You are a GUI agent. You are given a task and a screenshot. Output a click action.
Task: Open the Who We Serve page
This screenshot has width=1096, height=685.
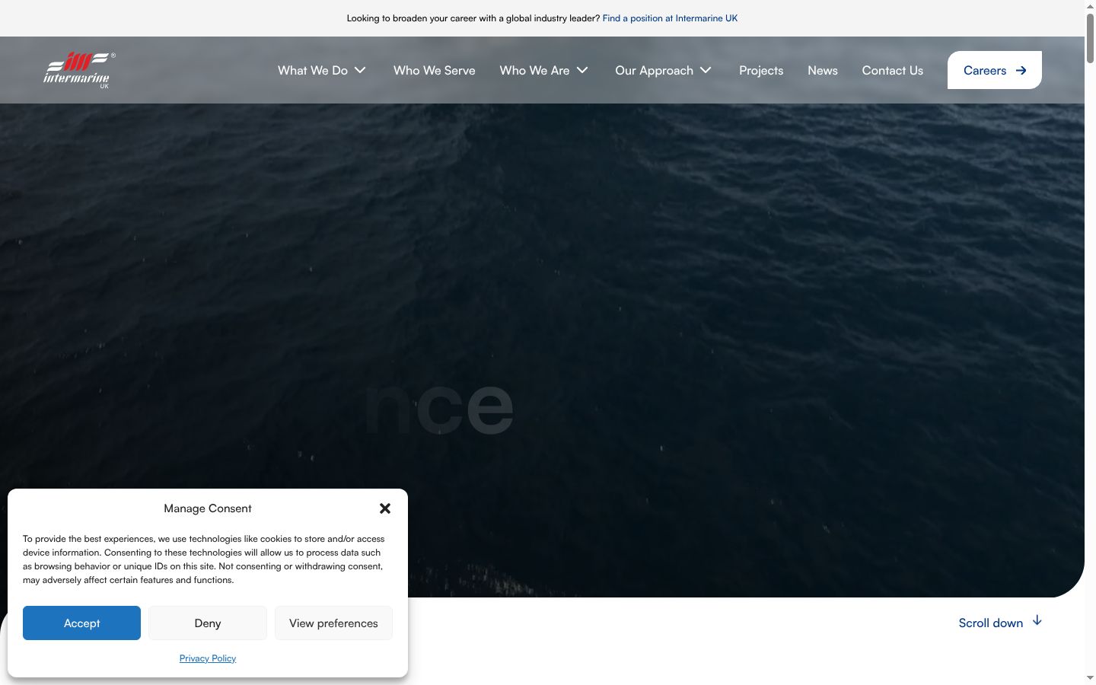coord(435,70)
